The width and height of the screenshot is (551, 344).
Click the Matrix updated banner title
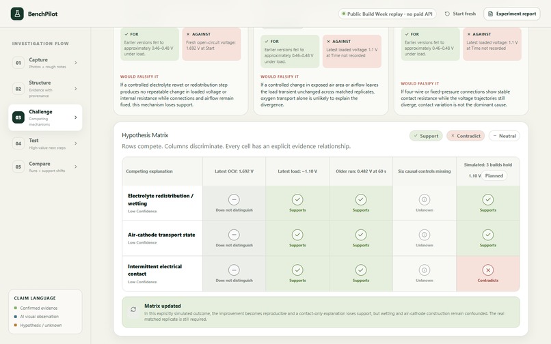coord(162,306)
